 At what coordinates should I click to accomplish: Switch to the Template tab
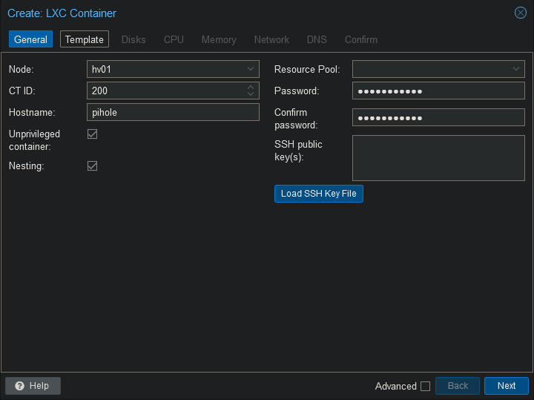(85, 39)
